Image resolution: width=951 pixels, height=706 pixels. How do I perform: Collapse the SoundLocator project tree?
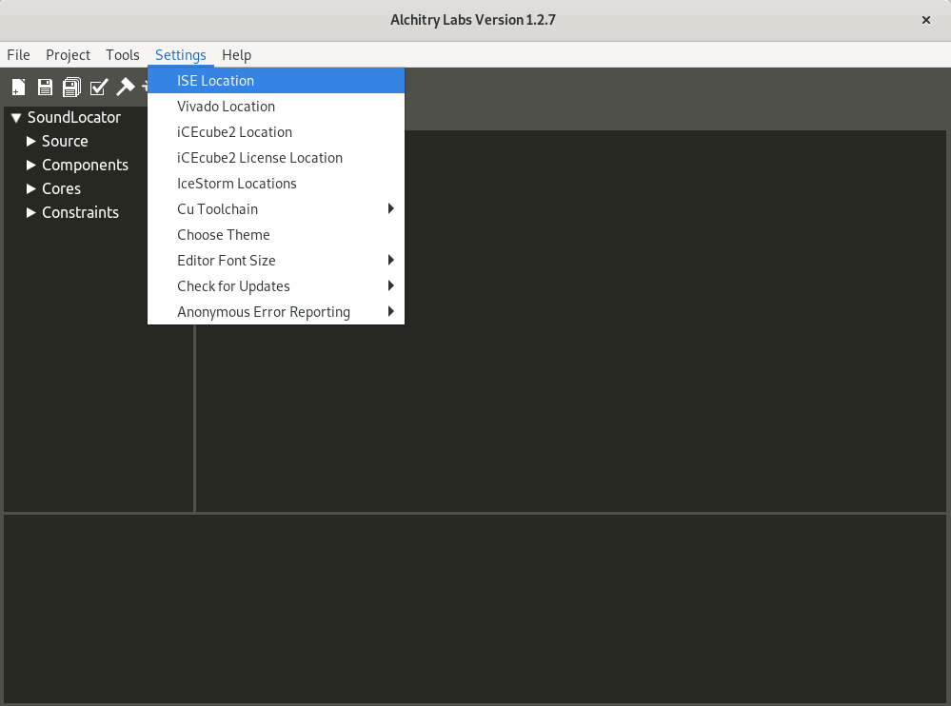click(x=16, y=118)
